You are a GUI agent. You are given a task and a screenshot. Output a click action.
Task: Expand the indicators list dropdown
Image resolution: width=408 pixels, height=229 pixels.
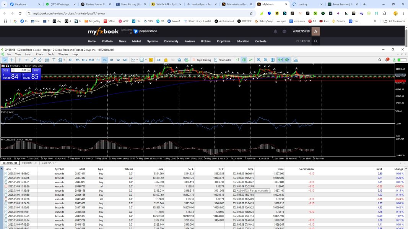tap(137, 60)
